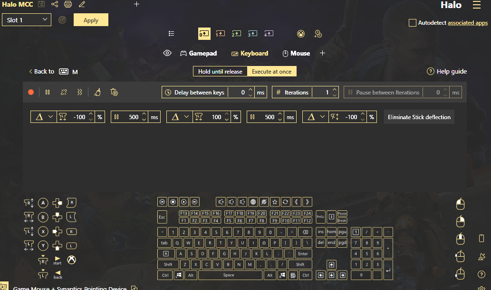Click the red record macro button
Viewport: 491px width, 290px height.
point(31,93)
